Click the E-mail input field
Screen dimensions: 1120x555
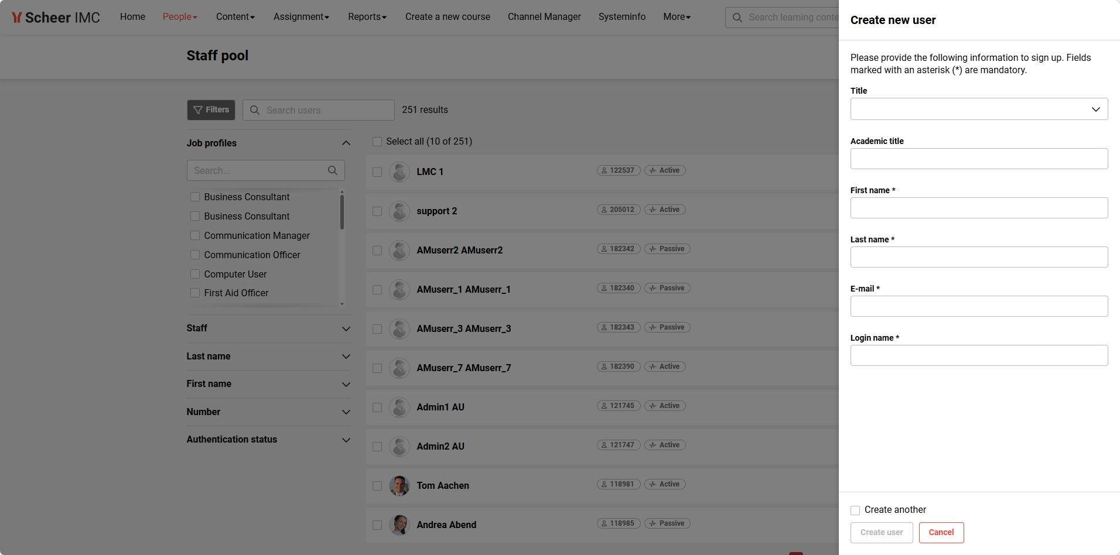coord(979,306)
